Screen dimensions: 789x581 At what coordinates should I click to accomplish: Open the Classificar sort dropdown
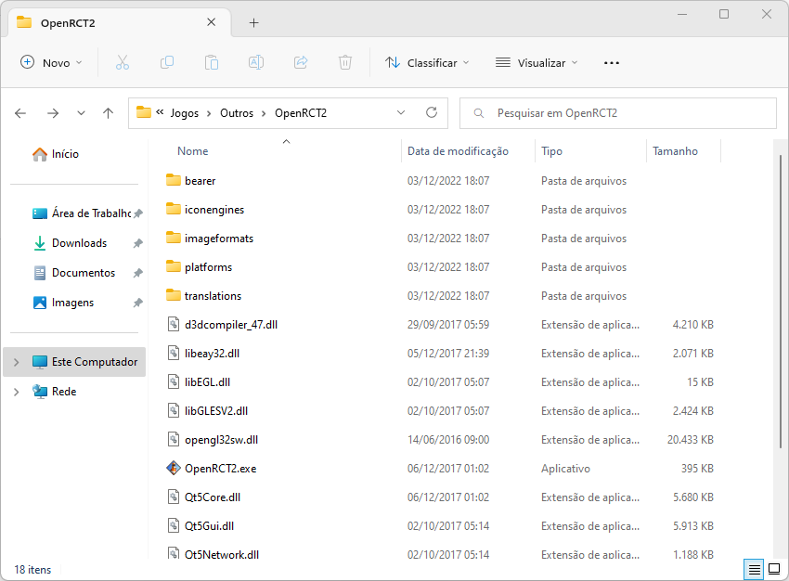(x=427, y=63)
